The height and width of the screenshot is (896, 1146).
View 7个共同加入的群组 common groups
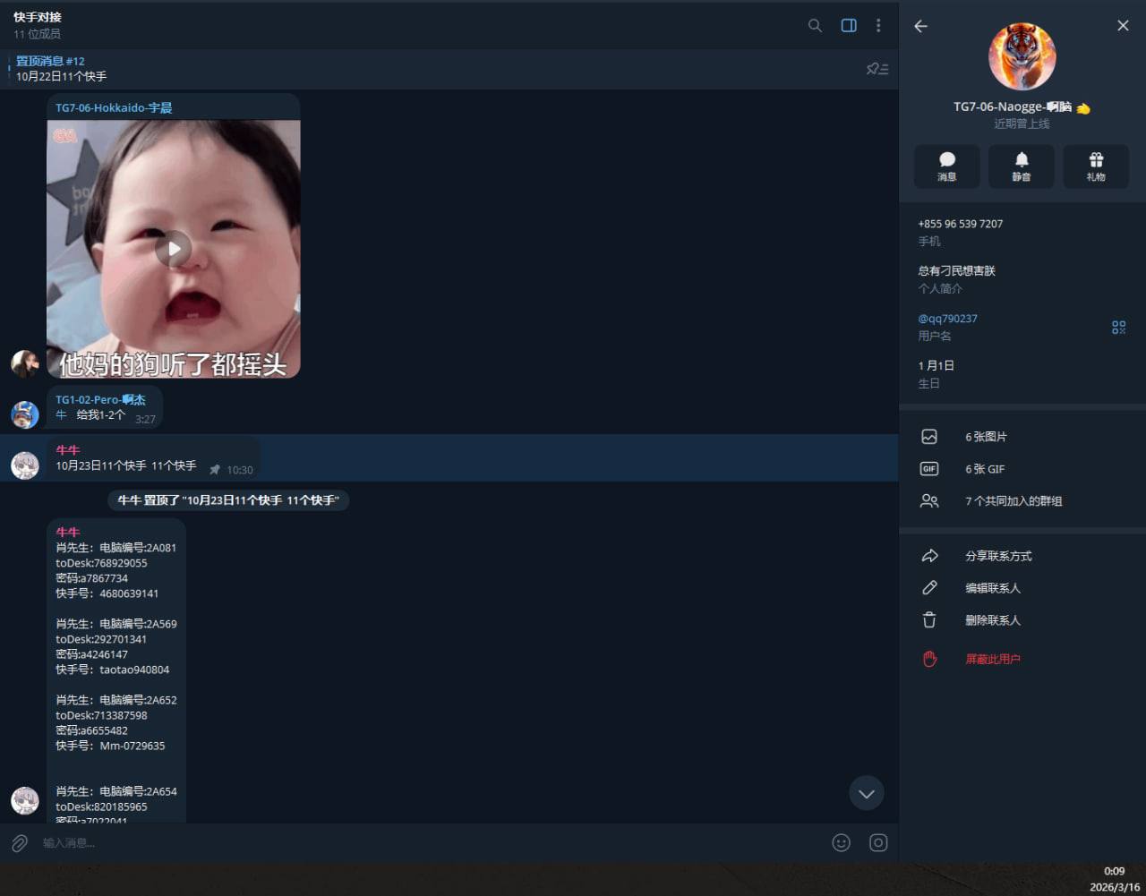1022,501
